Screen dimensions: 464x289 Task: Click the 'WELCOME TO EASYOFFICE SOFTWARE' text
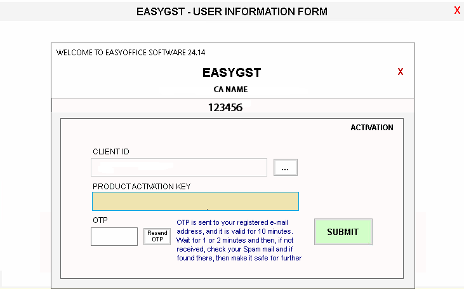(x=120, y=52)
